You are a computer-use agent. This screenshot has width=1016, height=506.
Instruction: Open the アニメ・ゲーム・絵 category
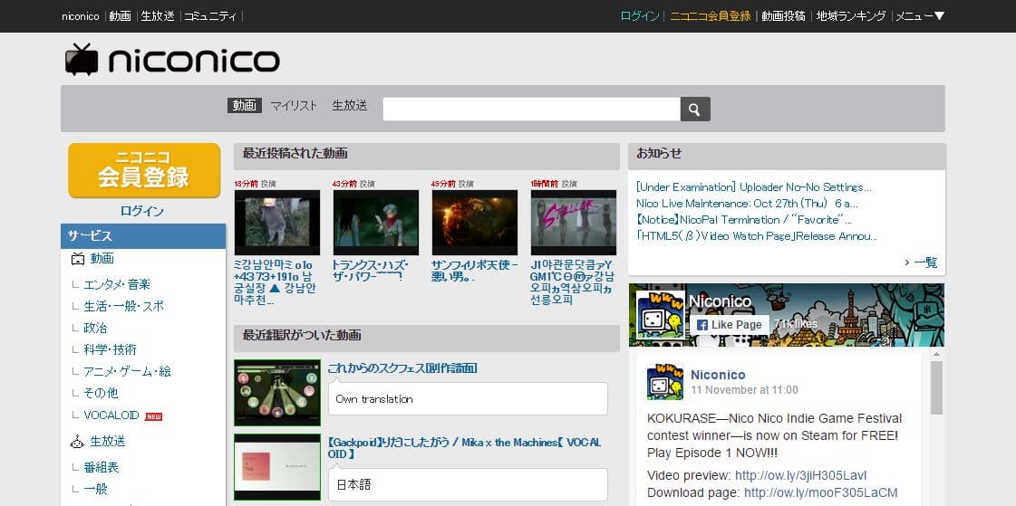tap(127, 371)
